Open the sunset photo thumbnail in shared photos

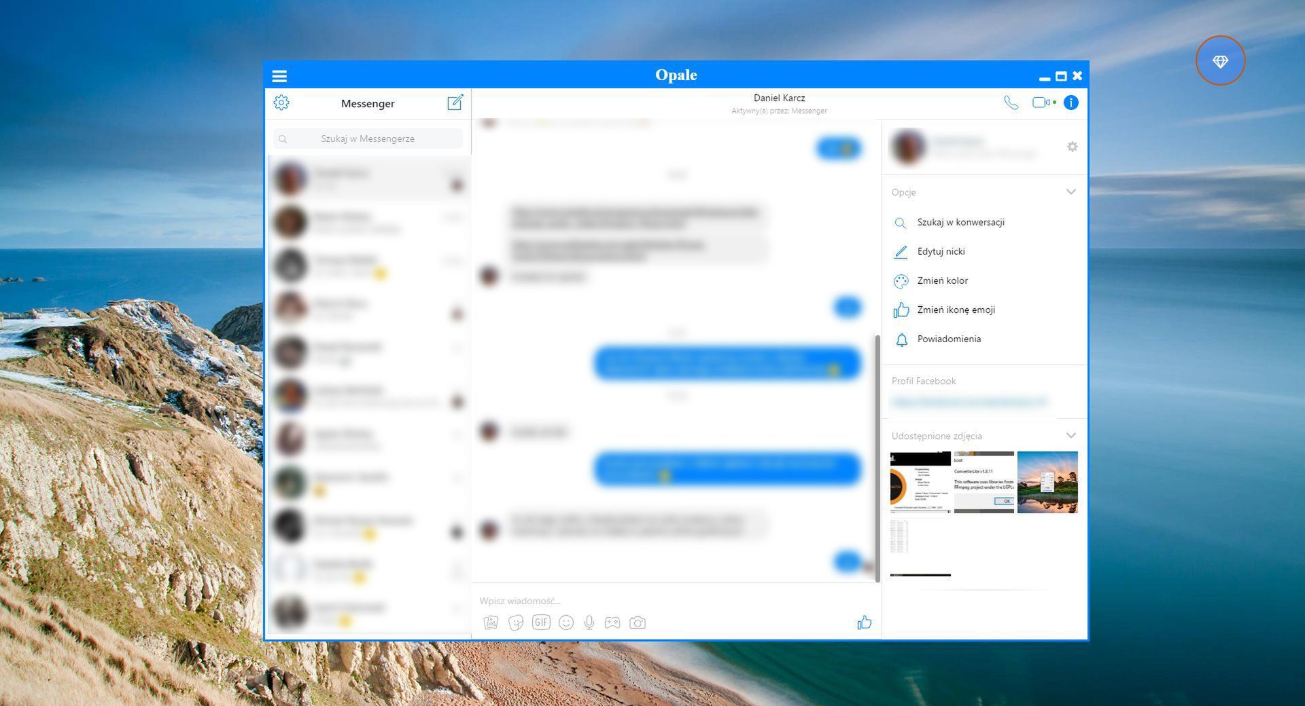coord(1047,482)
